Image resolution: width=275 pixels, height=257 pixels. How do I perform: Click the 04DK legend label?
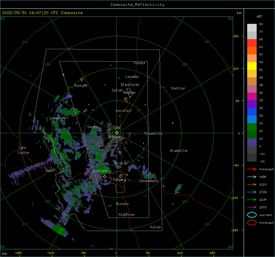coord(263,177)
